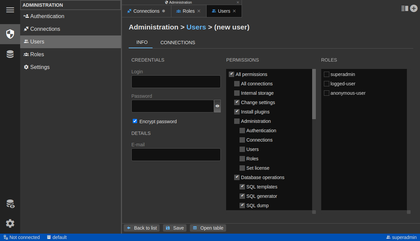This screenshot has height=241, width=420.
Task: Check the Set license permission
Action: click(x=242, y=168)
